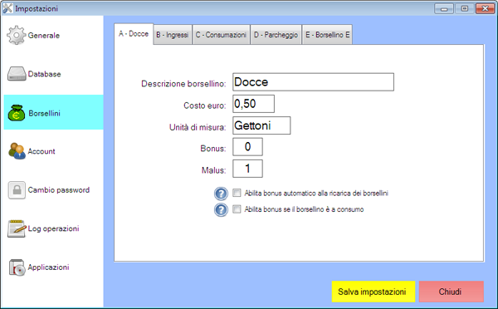Click the Costo euro field showing 0,50
The height and width of the screenshot is (309, 498).
click(253, 104)
